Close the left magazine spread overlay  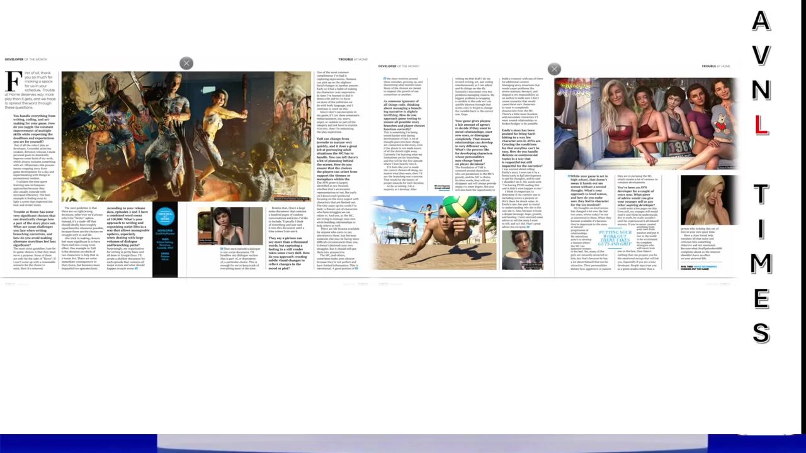pos(186,64)
